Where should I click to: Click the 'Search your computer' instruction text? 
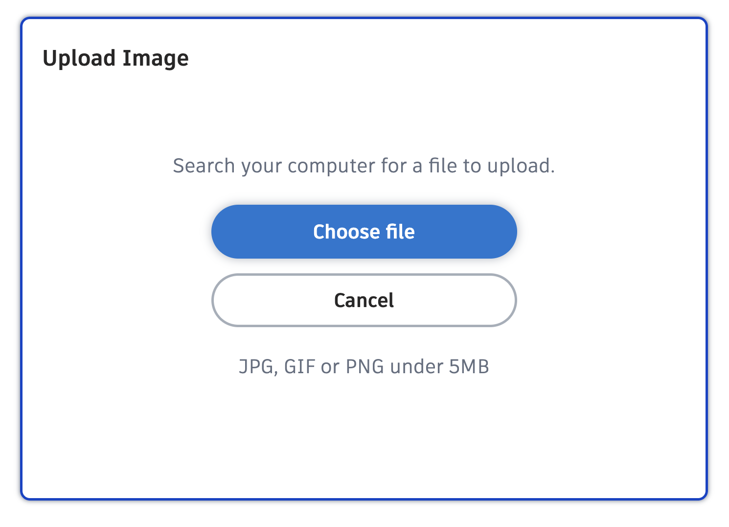coord(364,166)
